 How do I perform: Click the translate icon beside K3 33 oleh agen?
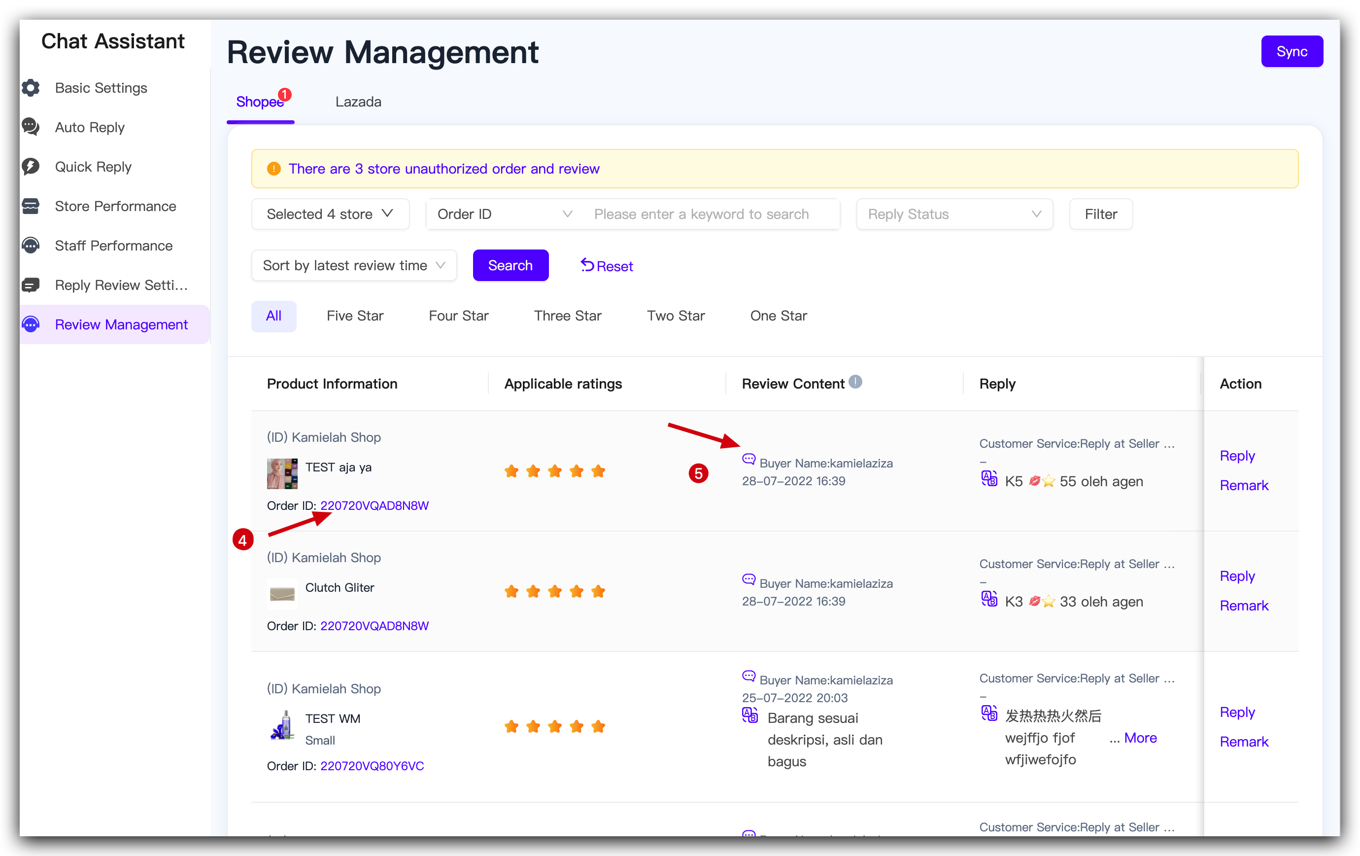[989, 599]
